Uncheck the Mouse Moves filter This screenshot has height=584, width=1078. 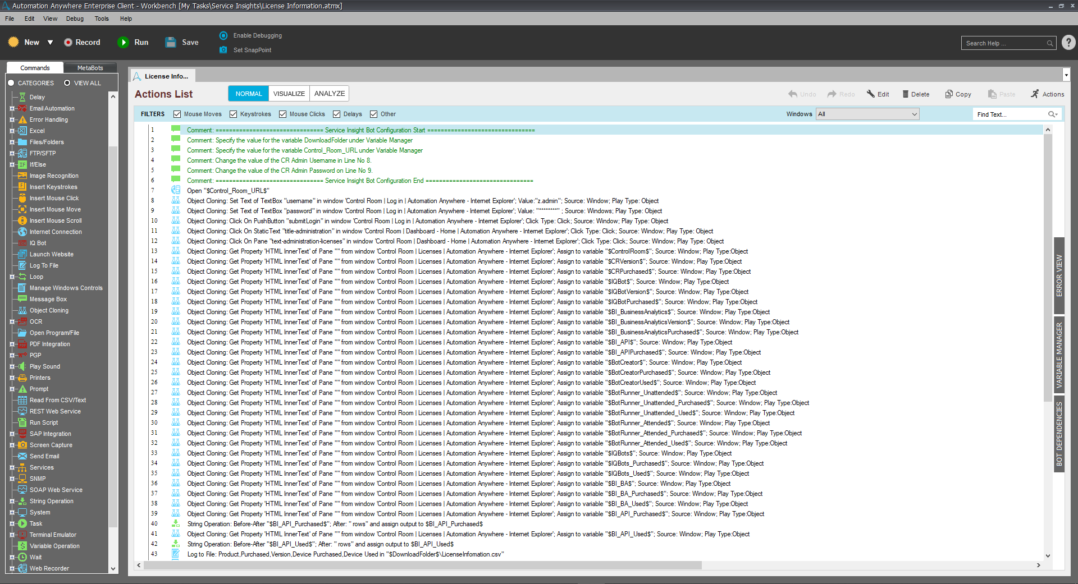click(177, 114)
